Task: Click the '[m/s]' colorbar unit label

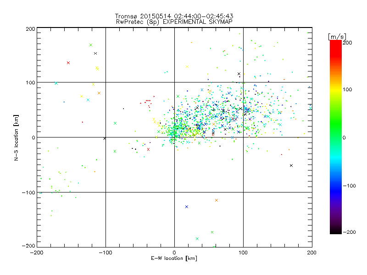Action: 337,37
